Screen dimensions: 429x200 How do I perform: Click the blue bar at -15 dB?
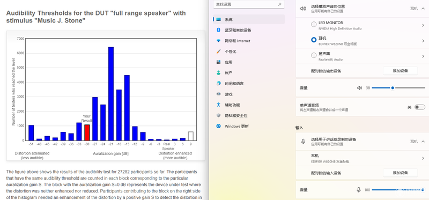(127, 108)
